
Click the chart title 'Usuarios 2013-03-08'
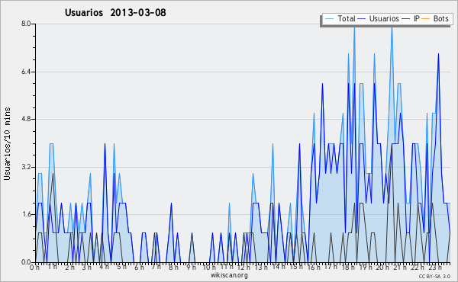tap(115, 12)
